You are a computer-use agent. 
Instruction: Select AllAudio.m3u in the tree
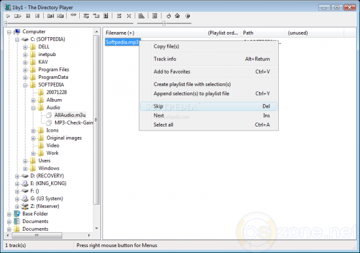point(70,115)
